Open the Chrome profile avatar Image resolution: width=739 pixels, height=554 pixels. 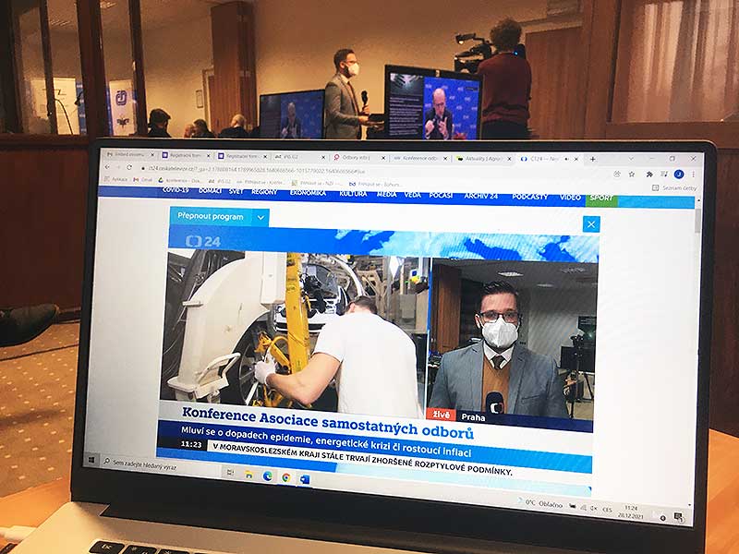click(678, 174)
